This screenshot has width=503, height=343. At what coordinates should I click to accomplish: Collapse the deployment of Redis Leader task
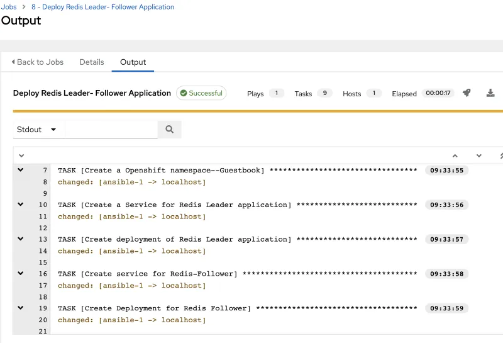tap(21, 239)
